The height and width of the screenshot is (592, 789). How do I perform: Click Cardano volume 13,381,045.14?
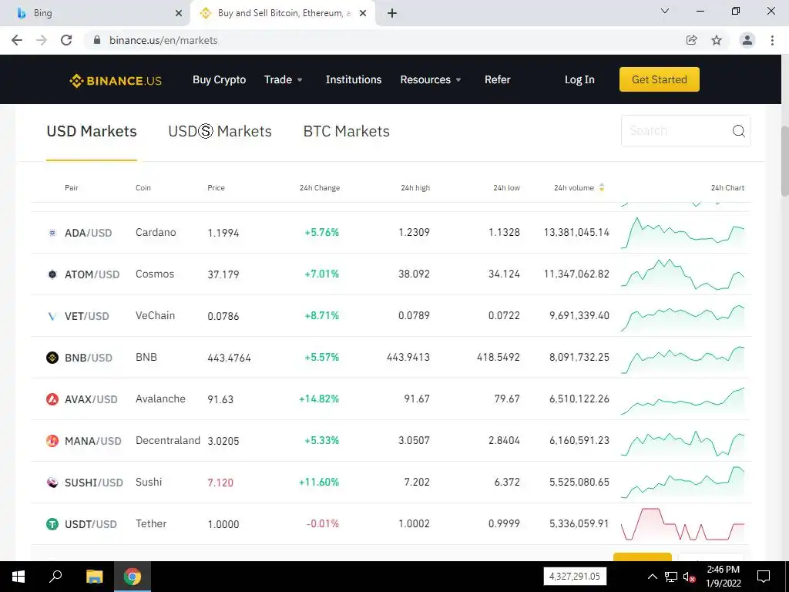(576, 232)
